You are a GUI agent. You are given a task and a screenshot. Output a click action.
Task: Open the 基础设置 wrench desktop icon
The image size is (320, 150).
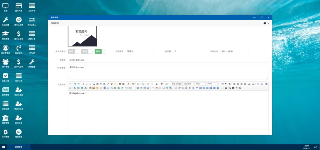(6, 21)
